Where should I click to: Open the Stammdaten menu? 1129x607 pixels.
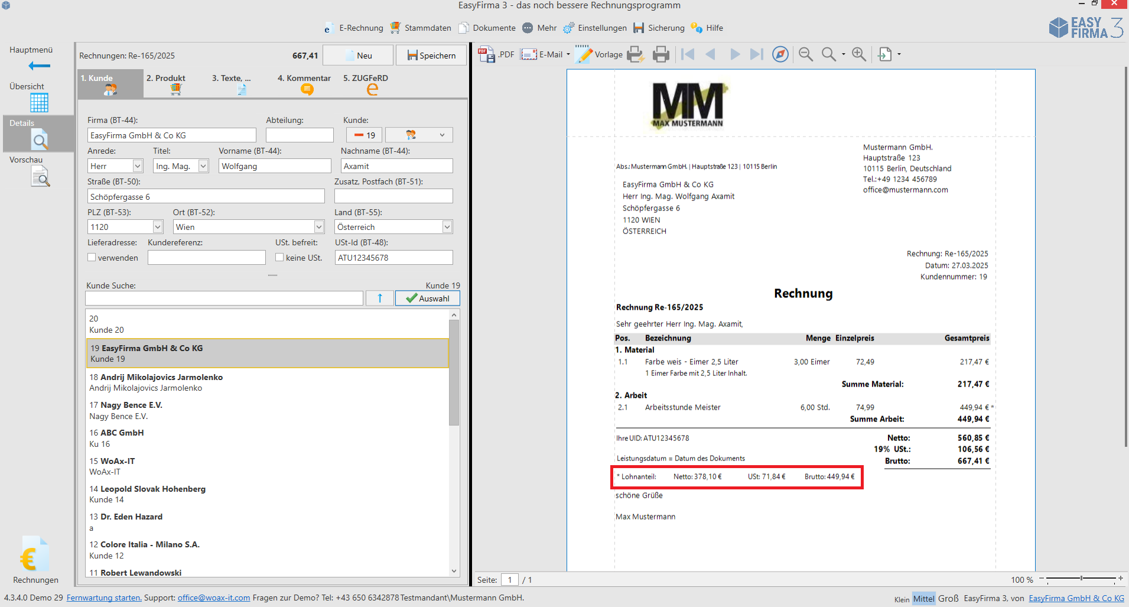421,28
